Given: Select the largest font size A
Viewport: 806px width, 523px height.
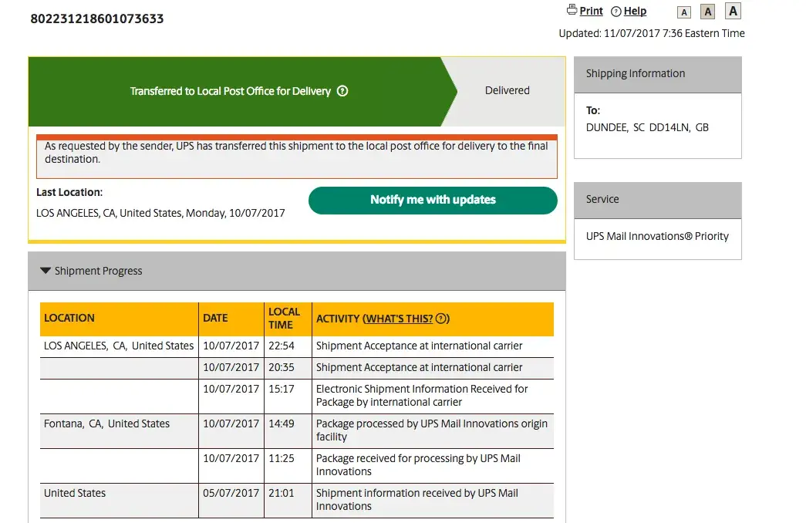Looking at the screenshot, I should pos(733,11).
